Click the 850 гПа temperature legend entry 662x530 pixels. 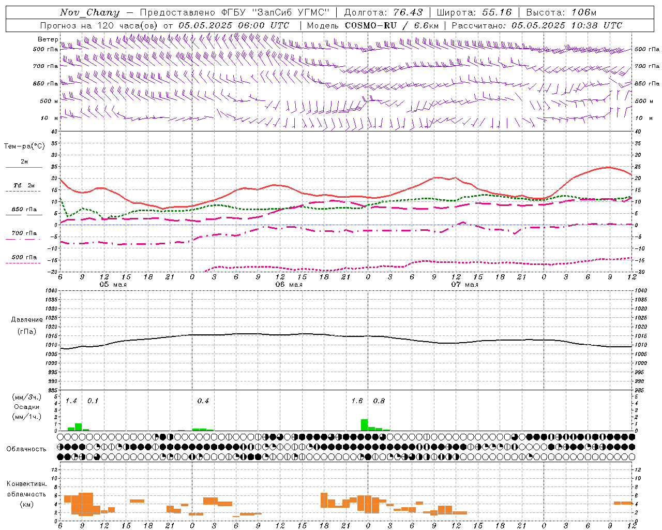click(24, 210)
